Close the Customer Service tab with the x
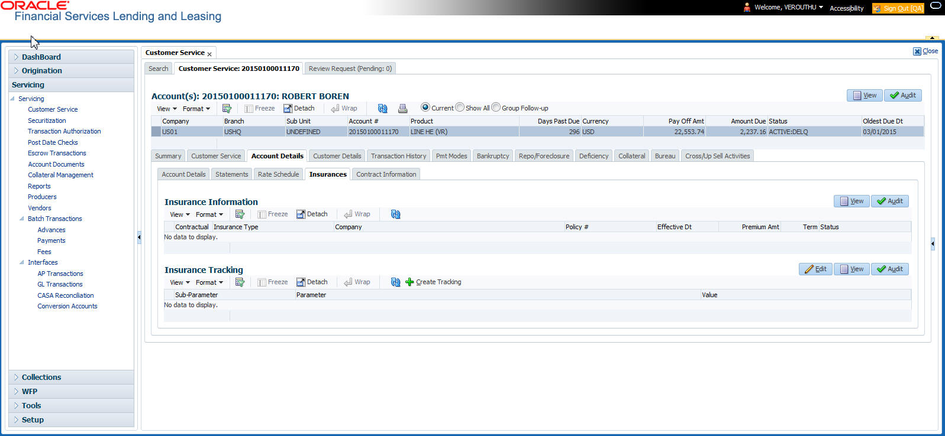 209,54
